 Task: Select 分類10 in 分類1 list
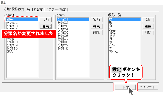coord(22,49)
